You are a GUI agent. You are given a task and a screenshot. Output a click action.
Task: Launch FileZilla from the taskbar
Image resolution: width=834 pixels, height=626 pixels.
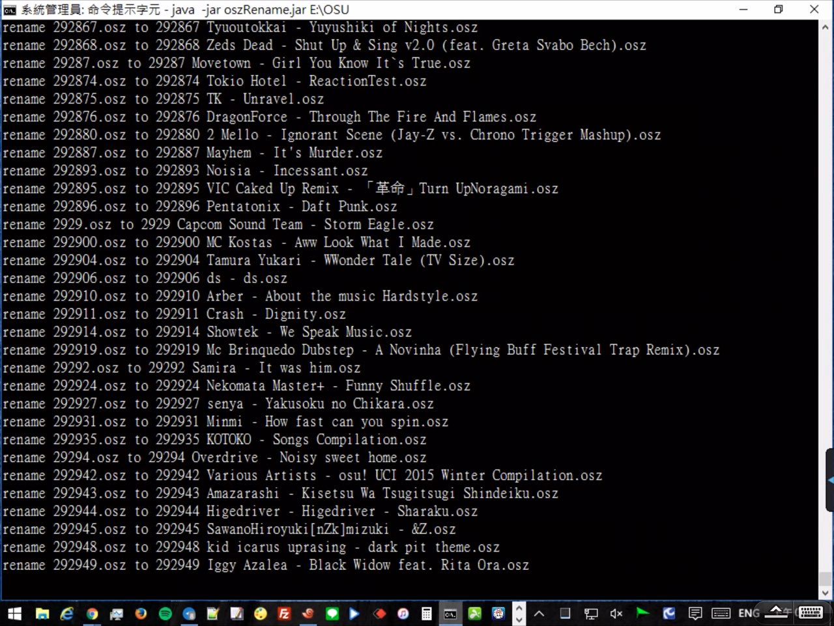[284, 614]
